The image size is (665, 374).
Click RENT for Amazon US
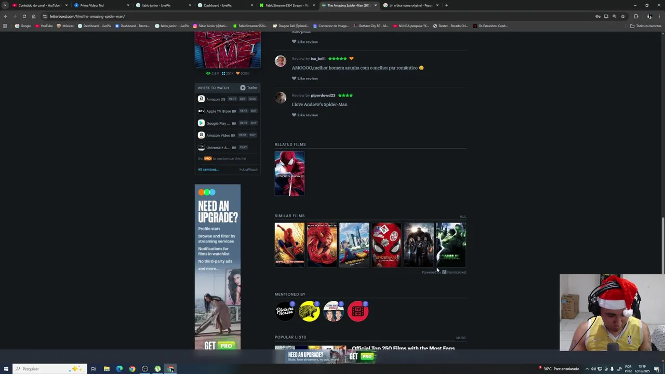pos(232,99)
